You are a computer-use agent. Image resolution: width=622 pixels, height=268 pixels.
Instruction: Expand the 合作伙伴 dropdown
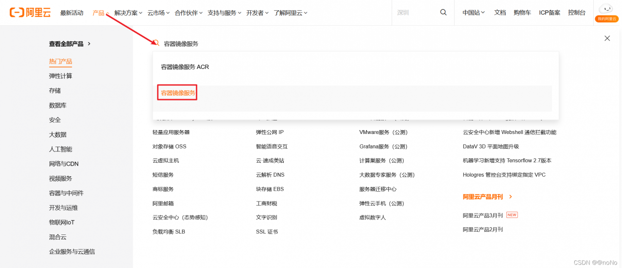pyautogui.click(x=189, y=13)
